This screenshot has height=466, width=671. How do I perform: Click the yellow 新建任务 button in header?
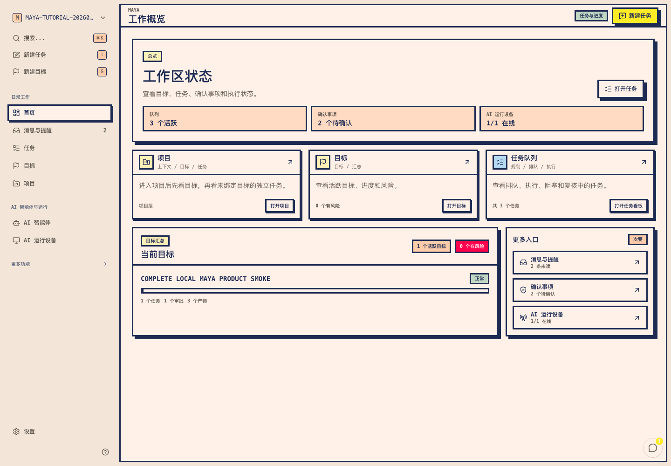tap(635, 16)
